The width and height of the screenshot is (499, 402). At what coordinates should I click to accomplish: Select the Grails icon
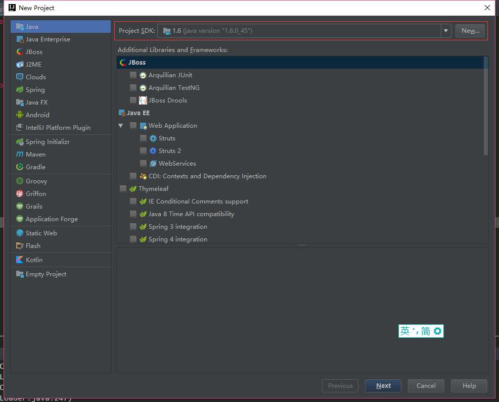point(20,206)
